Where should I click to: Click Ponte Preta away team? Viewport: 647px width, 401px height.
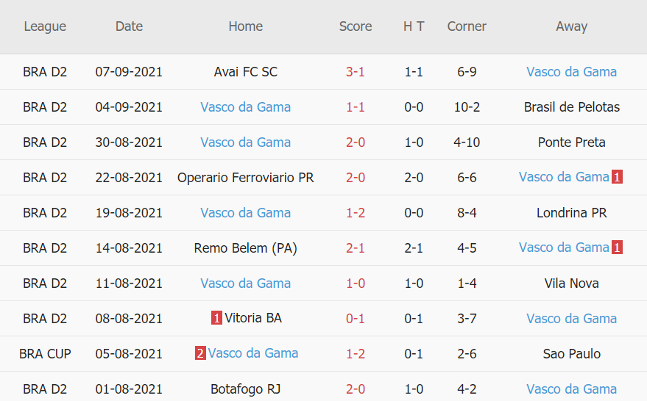click(571, 142)
